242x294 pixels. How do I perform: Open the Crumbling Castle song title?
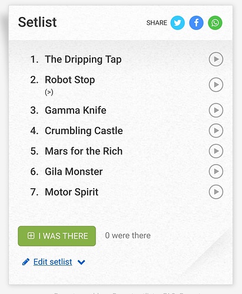pos(84,131)
